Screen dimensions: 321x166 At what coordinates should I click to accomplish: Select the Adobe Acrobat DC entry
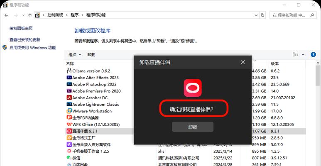[x=90, y=98]
